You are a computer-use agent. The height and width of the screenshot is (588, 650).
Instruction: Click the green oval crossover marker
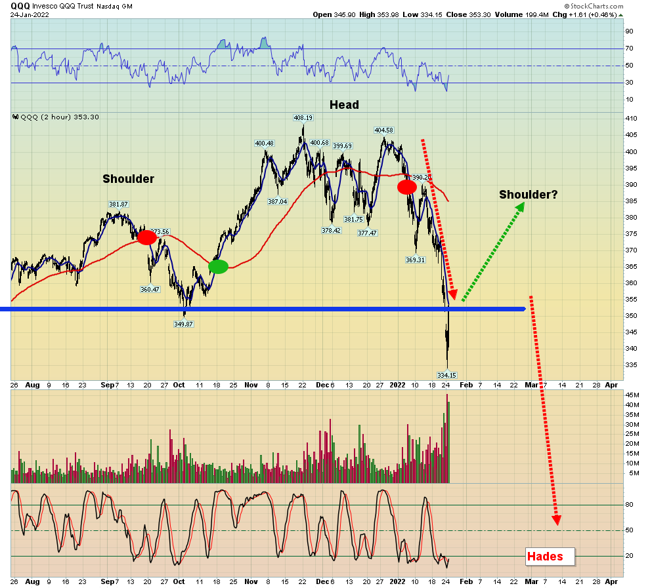pos(219,267)
